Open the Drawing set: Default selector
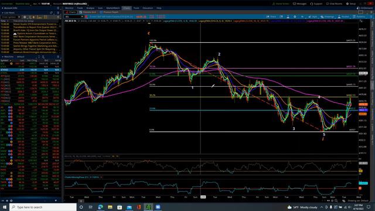This screenshot has height=211, width=375. 358,200
